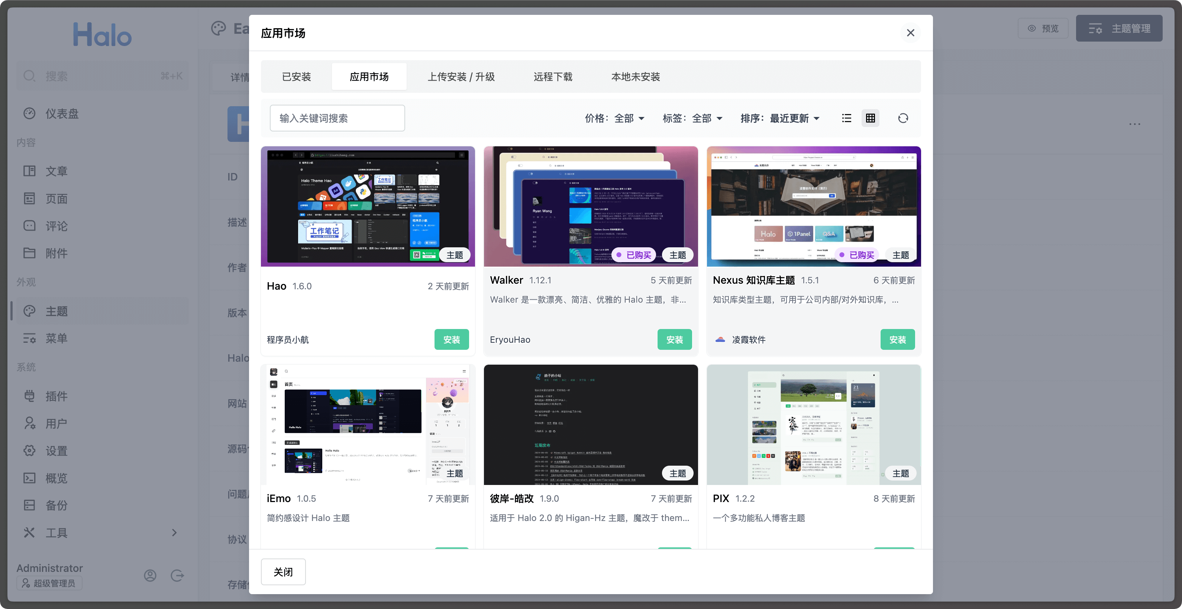This screenshot has width=1182, height=609.
Task: Focus the 输入关键词搜索 search field
Action: pos(337,118)
